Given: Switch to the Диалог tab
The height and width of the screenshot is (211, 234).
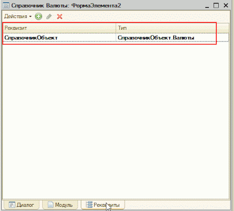Looking at the screenshot, I should (x=22, y=205).
